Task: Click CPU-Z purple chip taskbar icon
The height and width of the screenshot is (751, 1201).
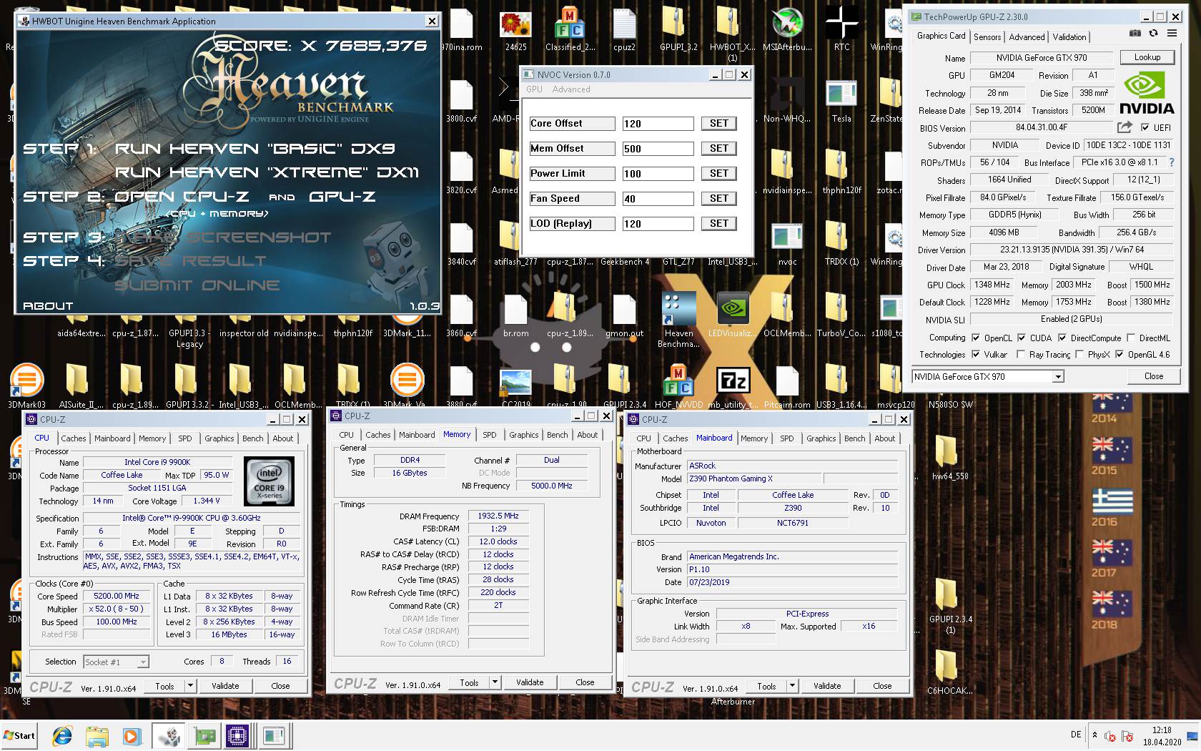Action: [238, 735]
